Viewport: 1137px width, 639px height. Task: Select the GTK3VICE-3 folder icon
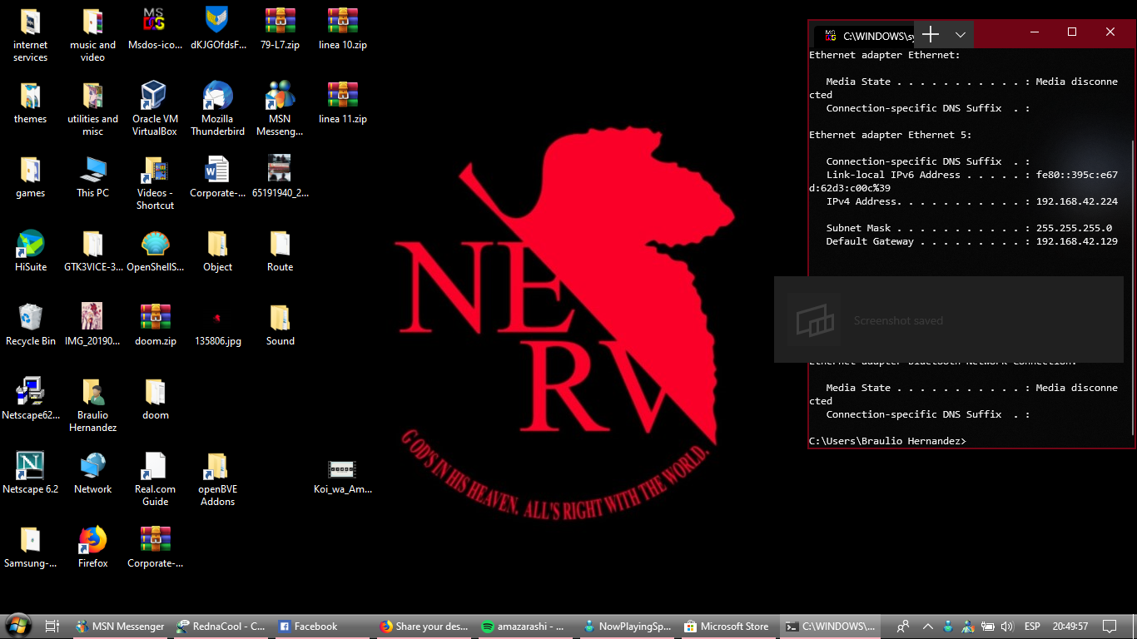92,244
